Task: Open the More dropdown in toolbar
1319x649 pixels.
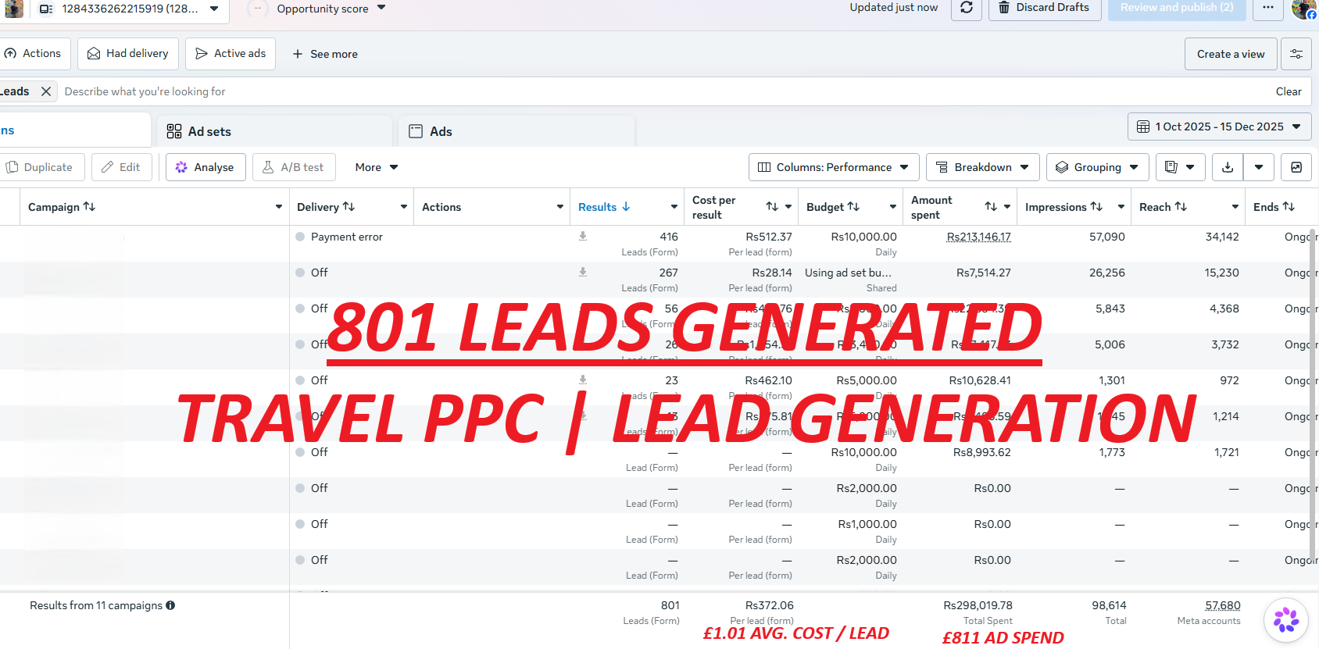Action: click(x=377, y=167)
